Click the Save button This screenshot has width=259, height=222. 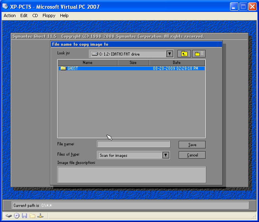click(x=192, y=145)
